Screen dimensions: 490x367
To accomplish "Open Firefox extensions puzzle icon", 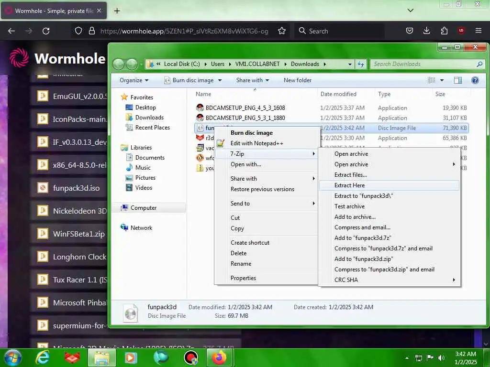I will click(444, 31).
